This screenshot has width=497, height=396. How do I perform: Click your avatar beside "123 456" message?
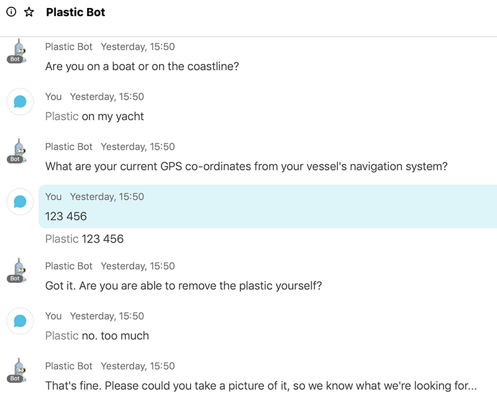pos(20,201)
